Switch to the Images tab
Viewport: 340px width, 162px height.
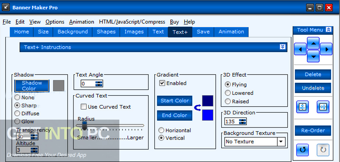pos(134,32)
